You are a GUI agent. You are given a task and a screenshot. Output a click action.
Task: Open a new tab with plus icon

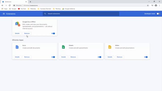click(30, 2)
